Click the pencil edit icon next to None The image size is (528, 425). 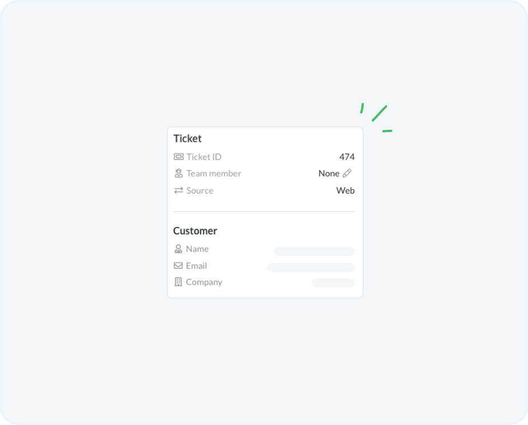tap(347, 173)
